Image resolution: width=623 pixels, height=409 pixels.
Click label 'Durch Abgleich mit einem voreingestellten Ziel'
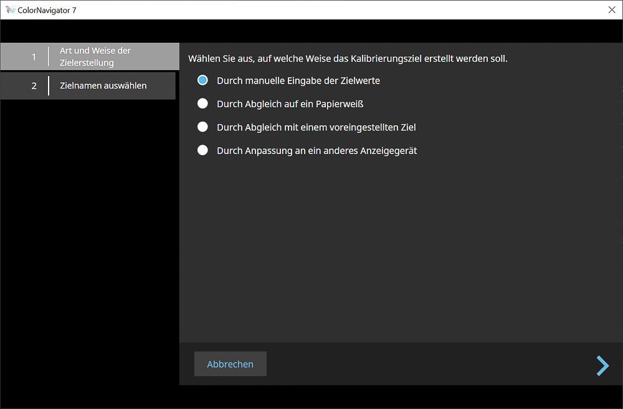[316, 127]
